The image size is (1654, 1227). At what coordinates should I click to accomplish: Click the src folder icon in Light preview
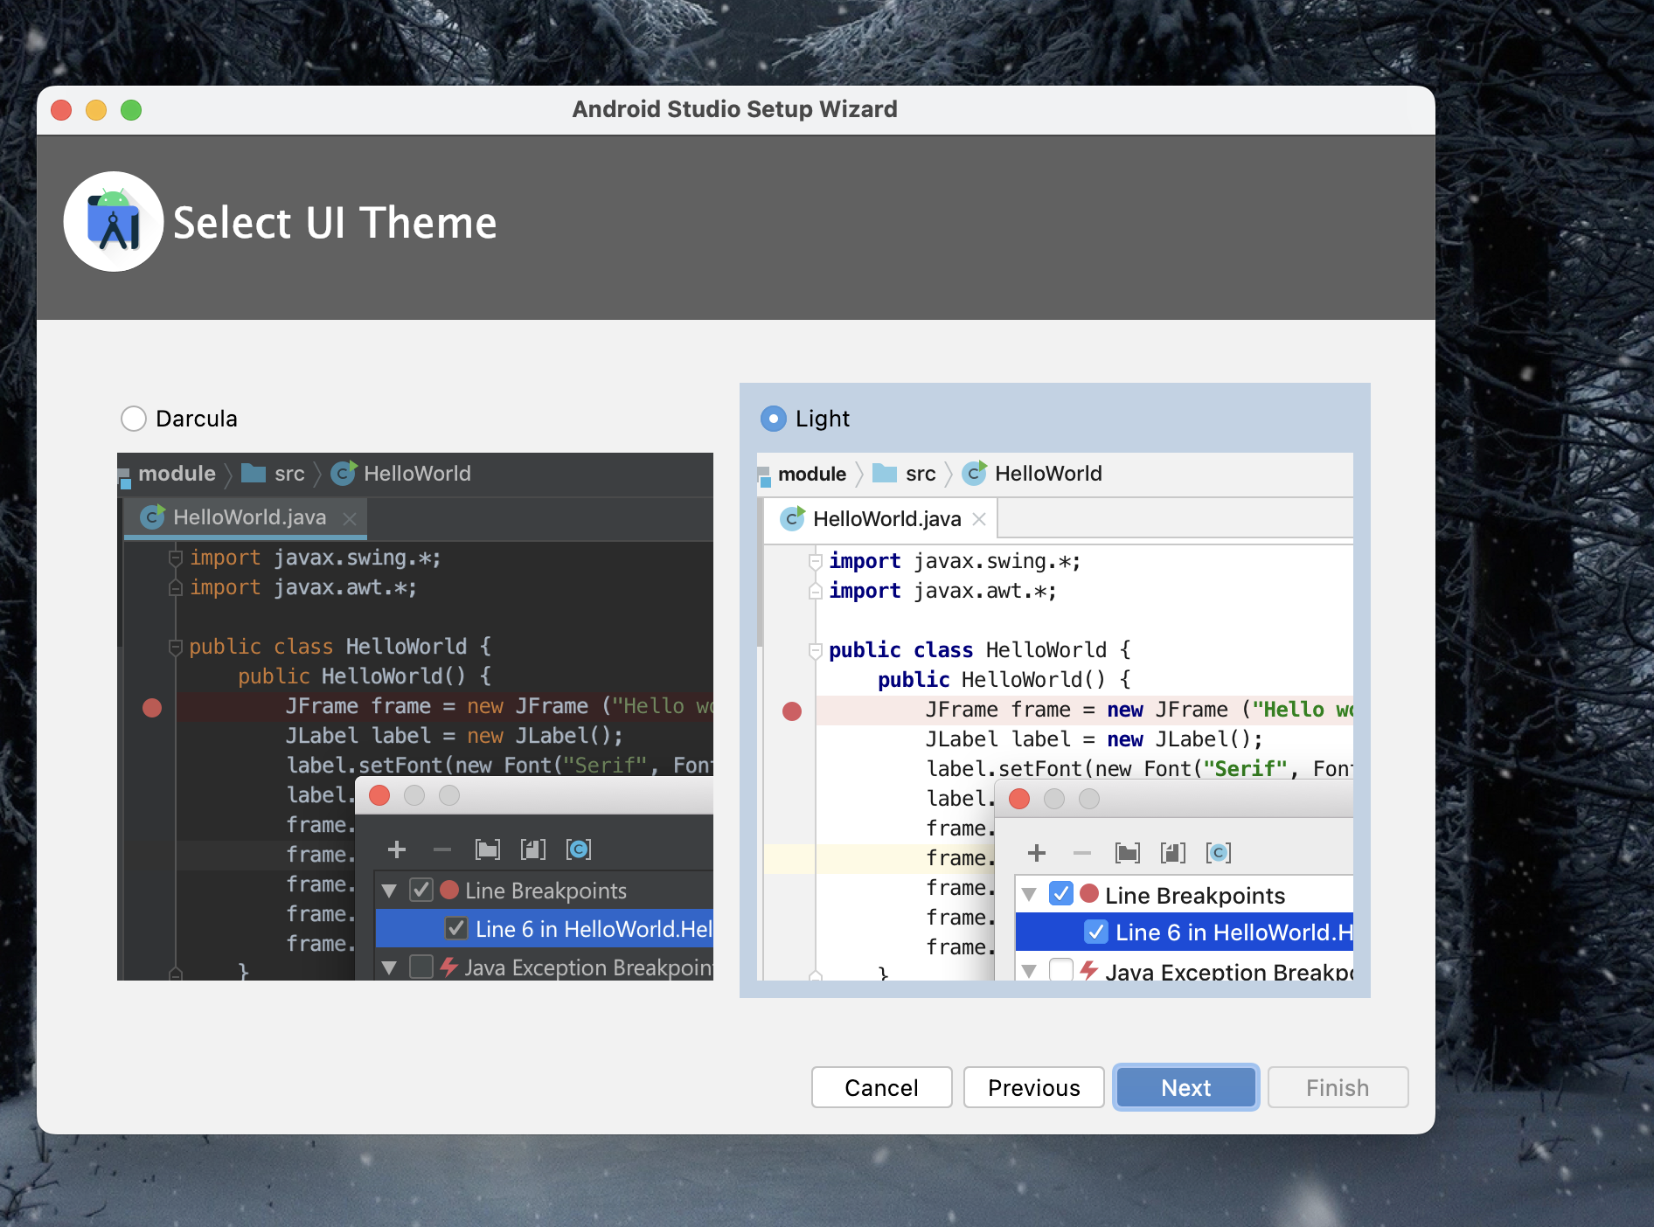coord(885,473)
